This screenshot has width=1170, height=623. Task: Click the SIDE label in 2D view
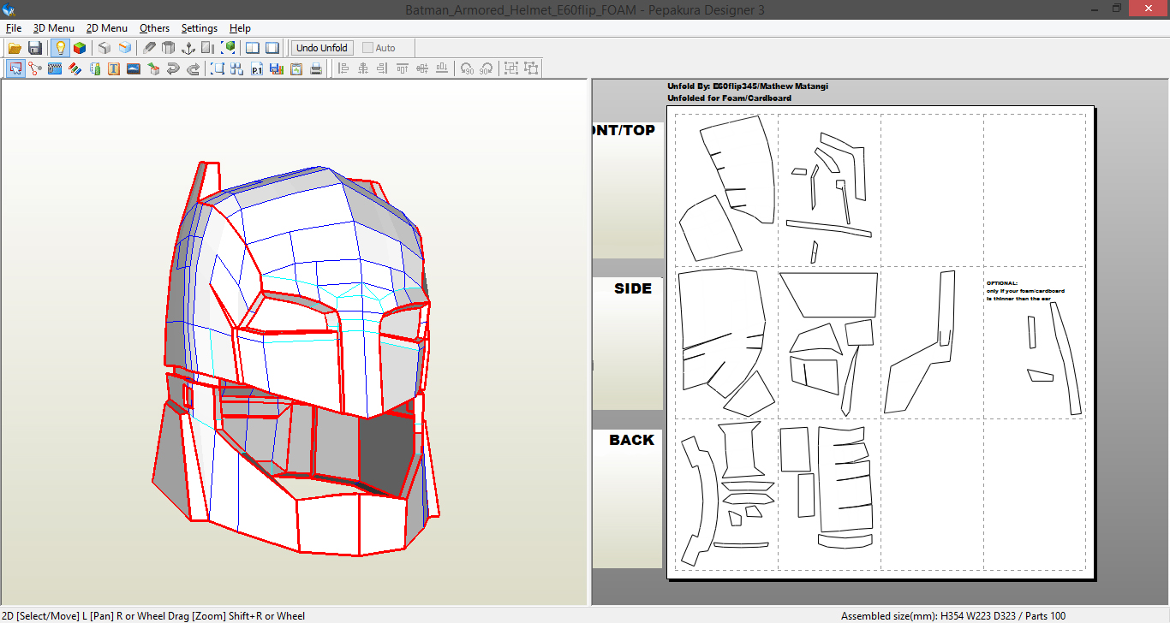tap(633, 288)
